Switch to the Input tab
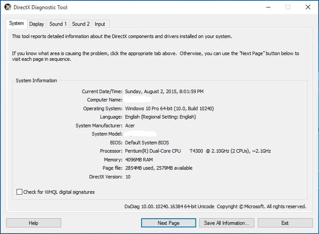Screen dimensions: 319x234 (x=100, y=24)
